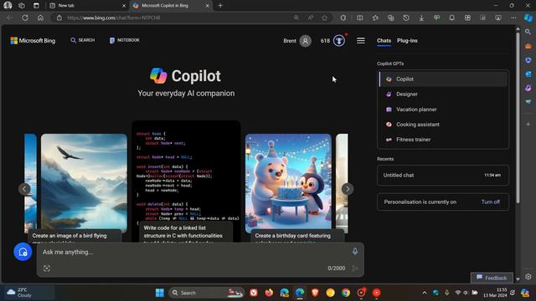This screenshot has height=301, width=536.
Task: Open the browser zoom magnifier icon
Action: click(296, 18)
